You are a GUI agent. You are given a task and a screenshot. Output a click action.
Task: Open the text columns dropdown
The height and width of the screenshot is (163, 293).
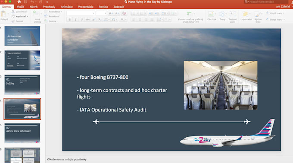click(x=173, y=13)
